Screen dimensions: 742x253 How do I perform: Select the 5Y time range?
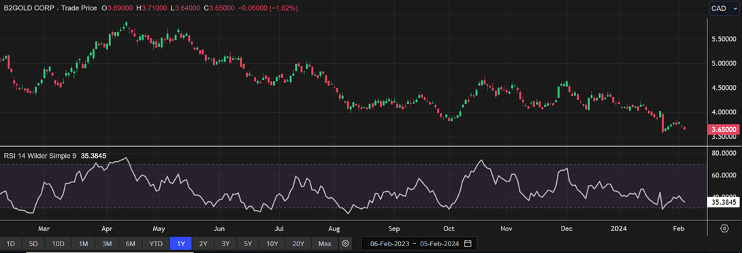pos(248,243)
